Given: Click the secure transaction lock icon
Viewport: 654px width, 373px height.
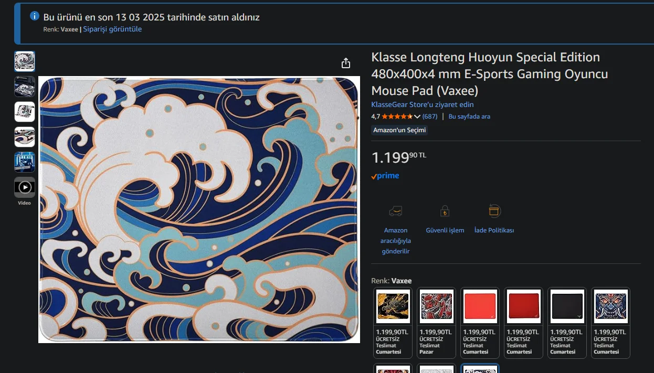Looking at the screenshot, I should click(445, 211).
